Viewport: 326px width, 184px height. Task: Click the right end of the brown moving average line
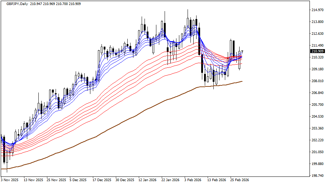[242, 81]
